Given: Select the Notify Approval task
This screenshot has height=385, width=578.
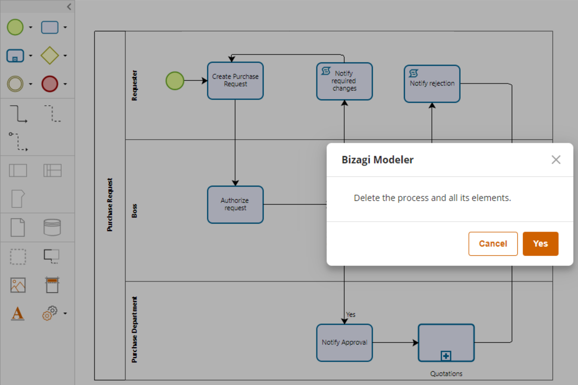Looking at the screenshot, I should [344, 343].
